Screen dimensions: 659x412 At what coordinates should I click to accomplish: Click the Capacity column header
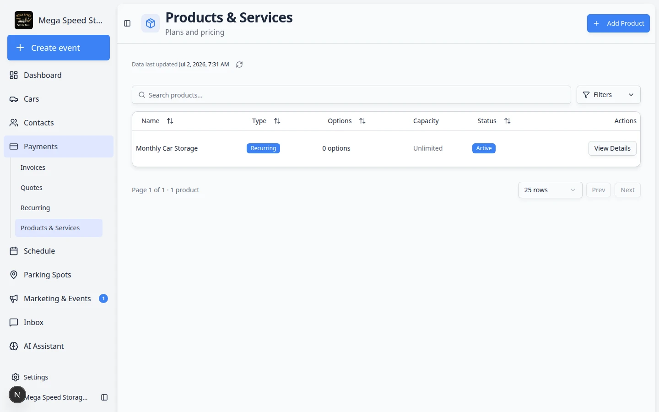(x=426, y=121)
